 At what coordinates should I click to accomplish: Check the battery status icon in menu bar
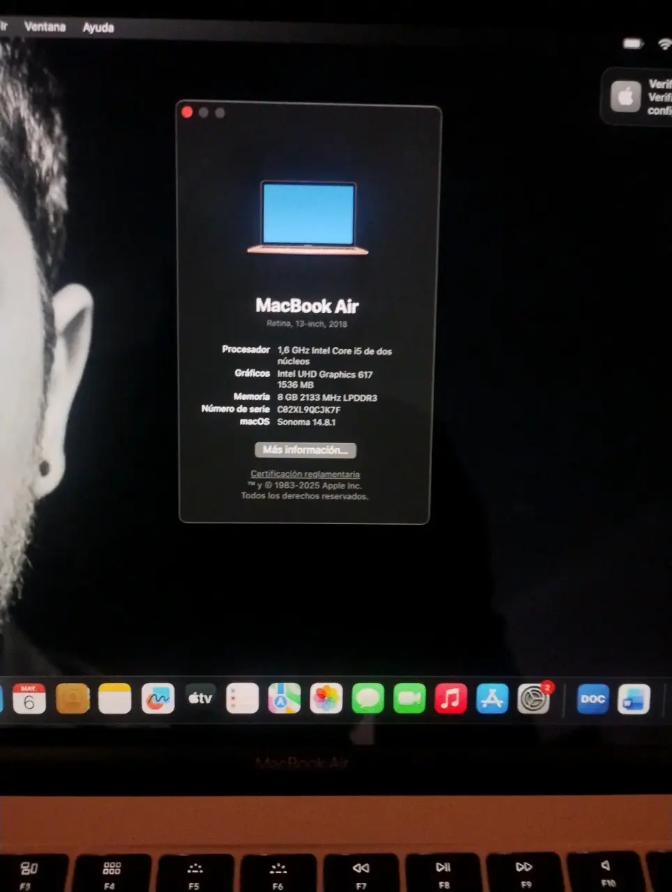click(633, 44)
